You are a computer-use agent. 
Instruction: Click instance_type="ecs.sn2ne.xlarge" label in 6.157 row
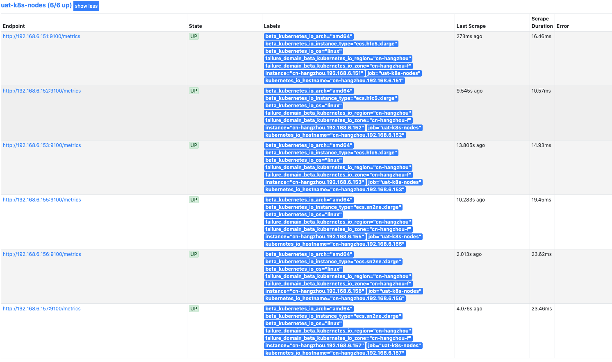(x=333, y=316)
